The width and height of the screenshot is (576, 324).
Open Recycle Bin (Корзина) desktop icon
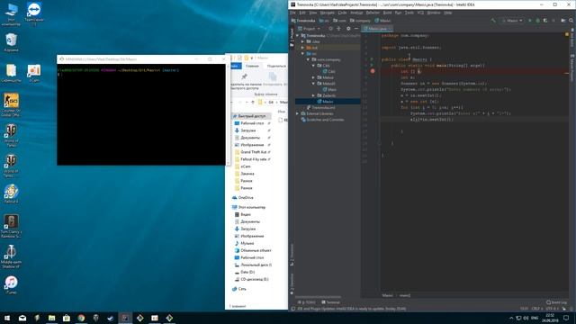pos(11,42)
